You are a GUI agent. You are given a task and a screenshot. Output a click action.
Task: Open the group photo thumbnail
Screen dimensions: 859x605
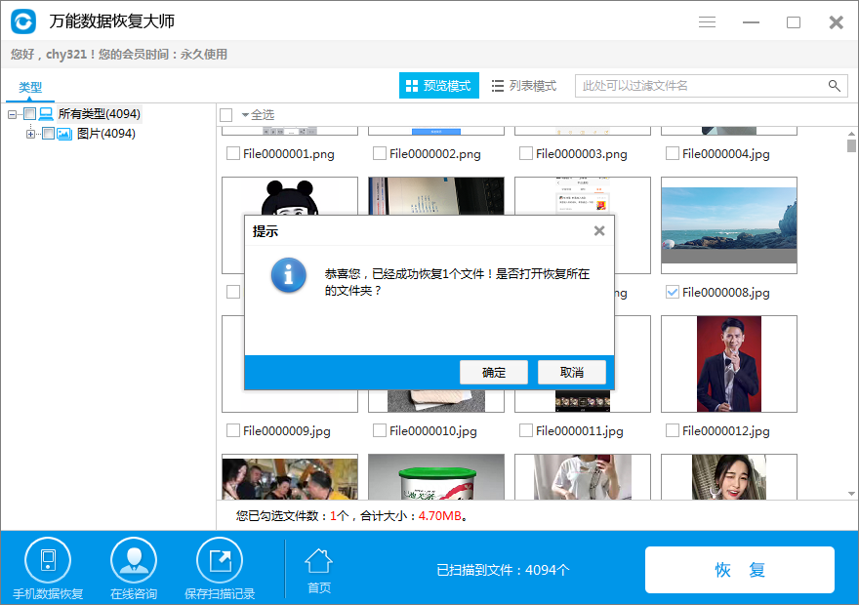(x=290, y=477)
